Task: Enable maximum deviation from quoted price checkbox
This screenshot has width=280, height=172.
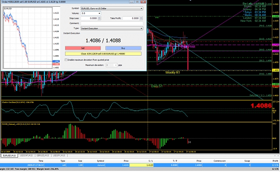Action: click(x=66, y=60)
